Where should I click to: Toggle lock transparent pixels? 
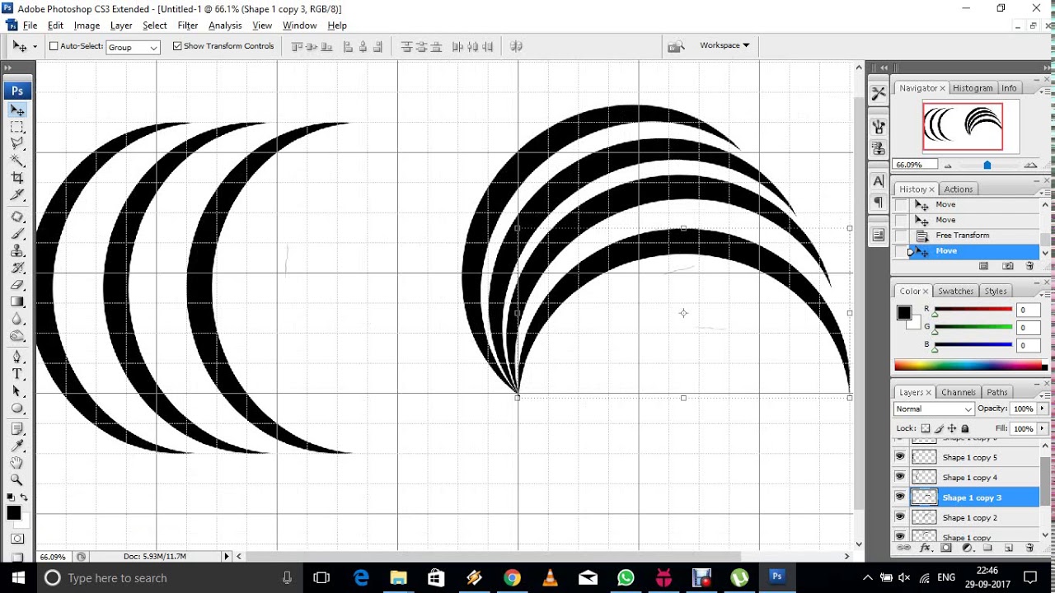point(926,428)
